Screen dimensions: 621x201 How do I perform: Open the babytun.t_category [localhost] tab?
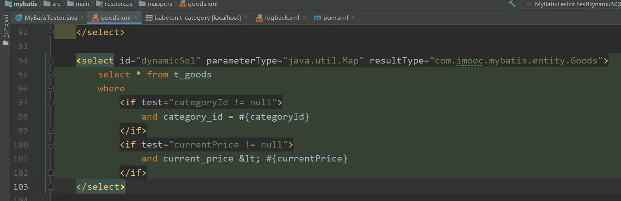point(198,18)
